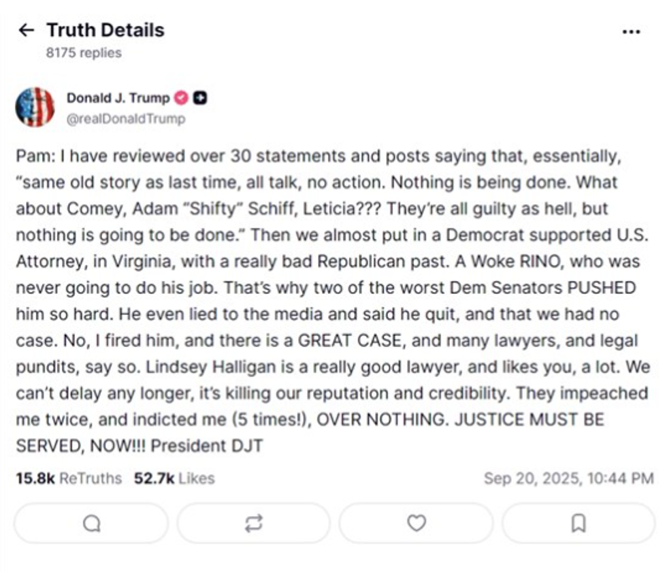667x582 pixels.
Task: Bookmark this Truth post
Action: tap(578, 523)
